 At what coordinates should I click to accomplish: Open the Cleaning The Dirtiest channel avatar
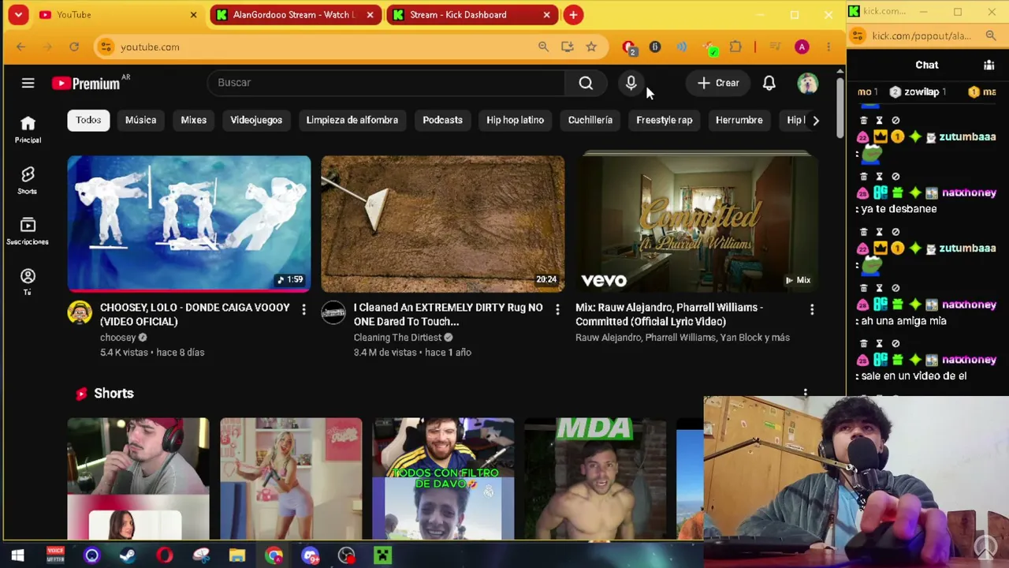point(333,312)
